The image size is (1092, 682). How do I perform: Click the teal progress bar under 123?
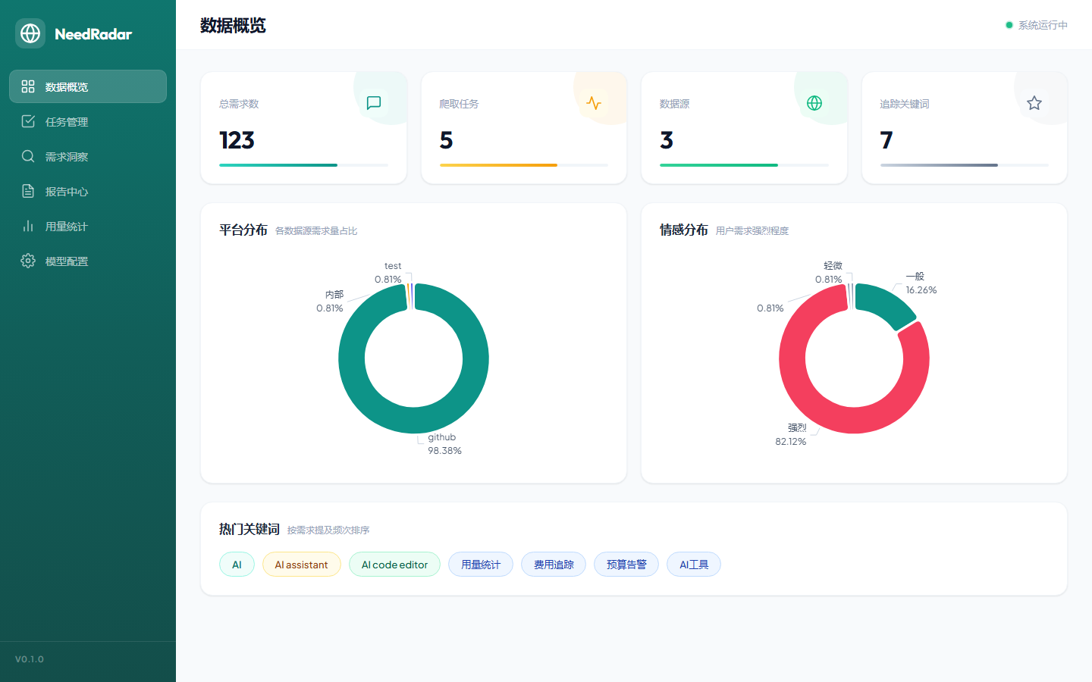(278, 165)
